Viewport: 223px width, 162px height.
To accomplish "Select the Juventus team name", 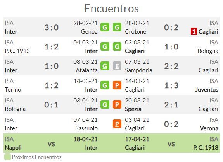I will click(x=207, y=90).
